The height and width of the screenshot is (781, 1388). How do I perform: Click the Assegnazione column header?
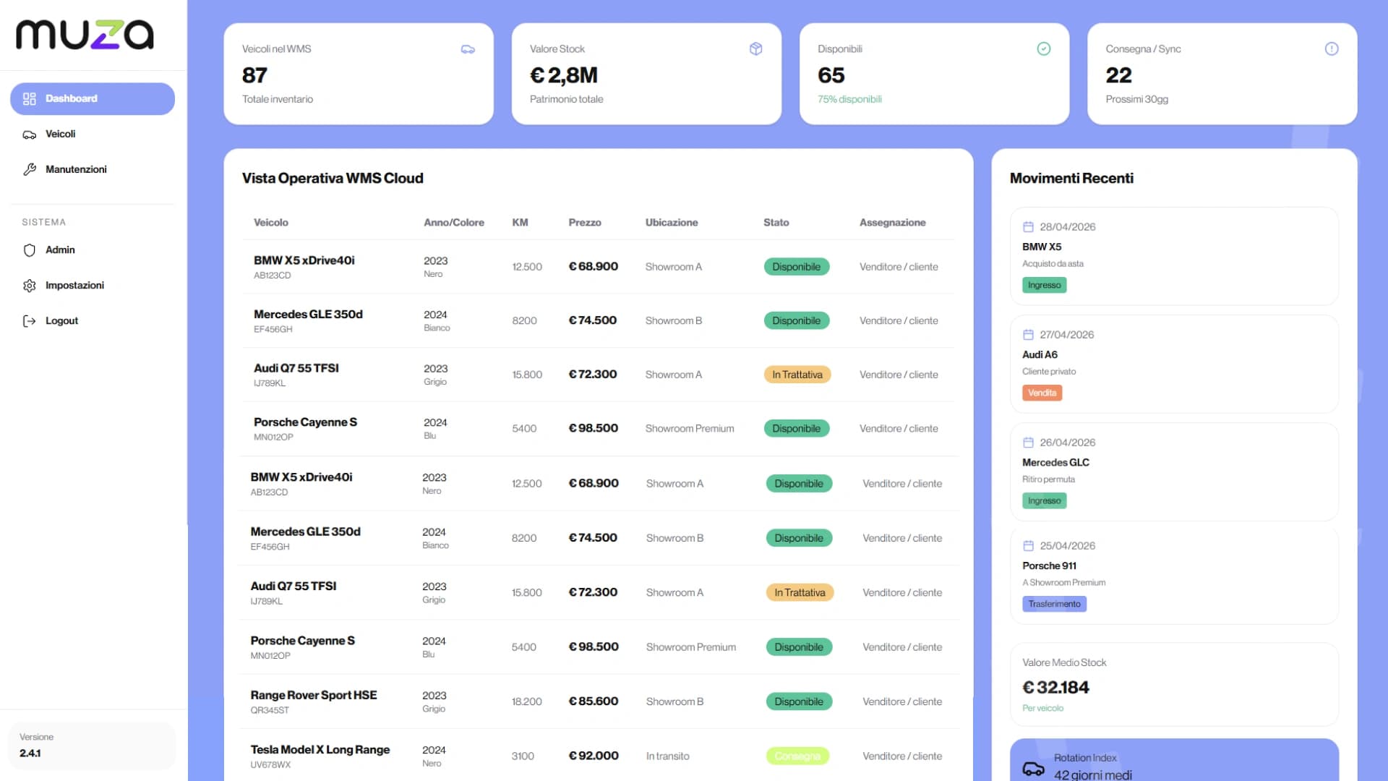892,223
